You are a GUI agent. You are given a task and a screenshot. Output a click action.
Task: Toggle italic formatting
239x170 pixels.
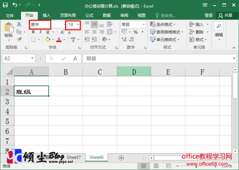point(40,32)
